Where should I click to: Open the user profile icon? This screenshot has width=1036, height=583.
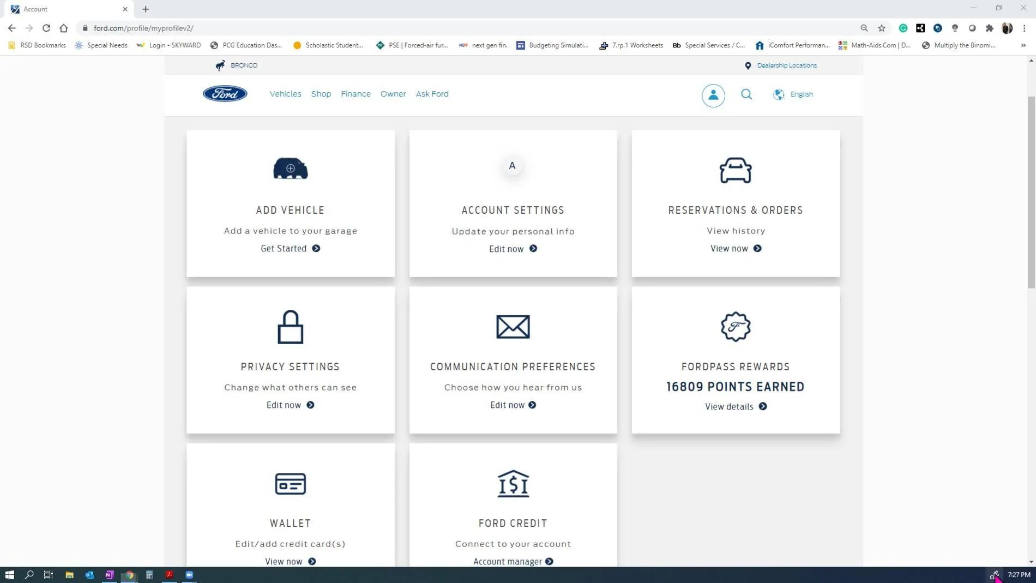pos(713,95)
